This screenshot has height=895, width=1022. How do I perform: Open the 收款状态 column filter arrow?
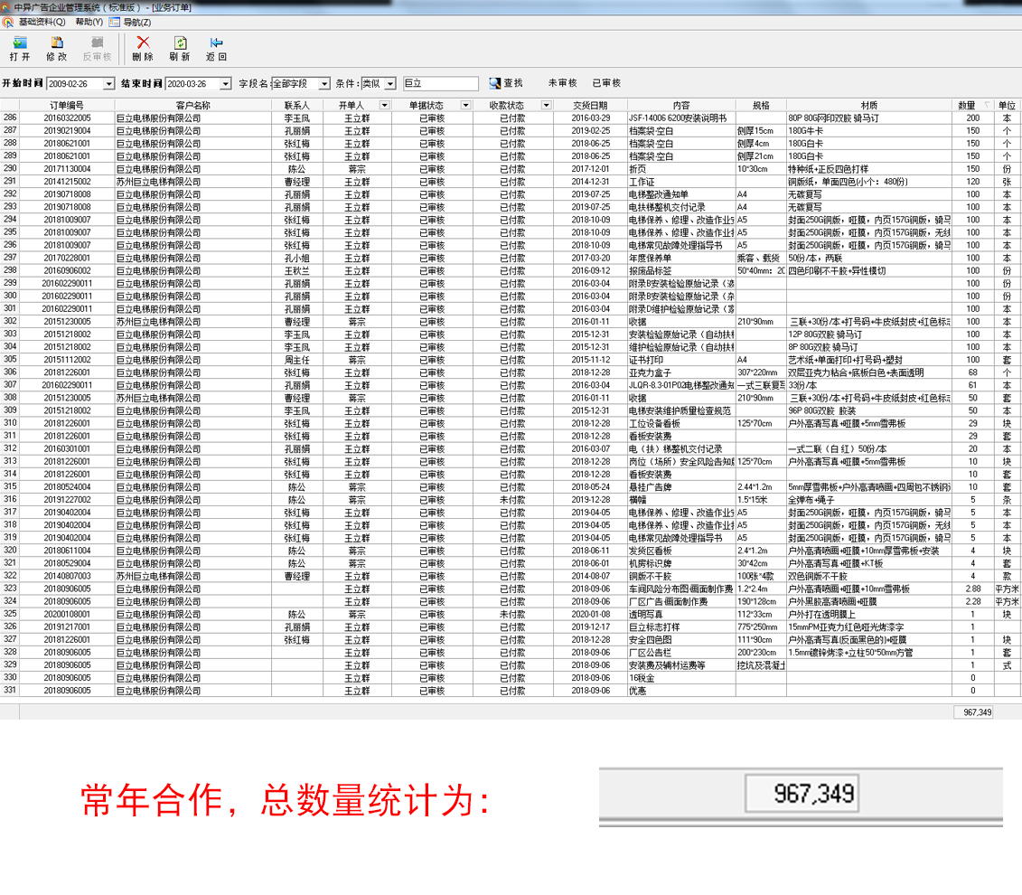click(546, 105)
